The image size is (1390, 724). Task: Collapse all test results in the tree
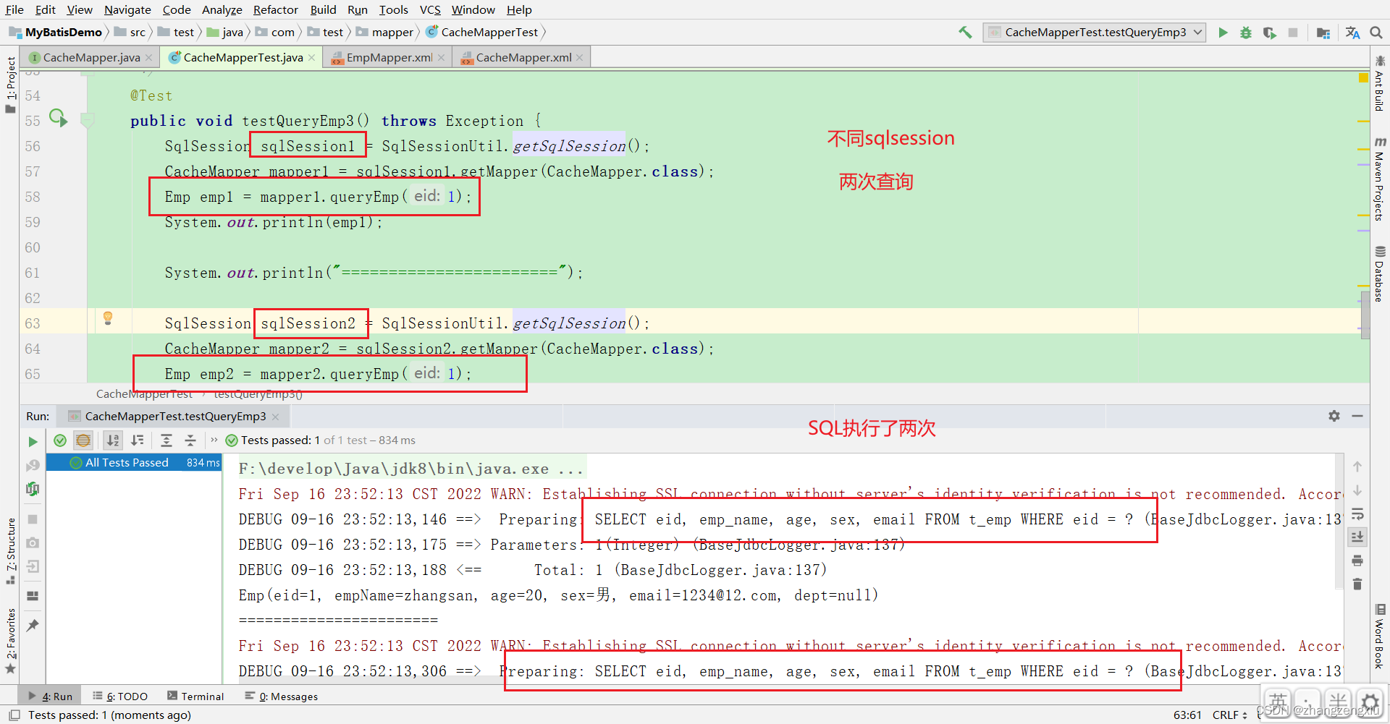coord(190,440)
